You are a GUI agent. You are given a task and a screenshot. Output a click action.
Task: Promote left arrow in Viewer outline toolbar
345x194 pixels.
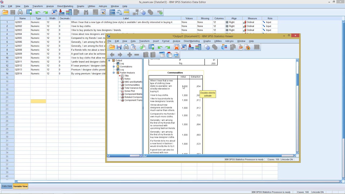[x=112, y=55]
